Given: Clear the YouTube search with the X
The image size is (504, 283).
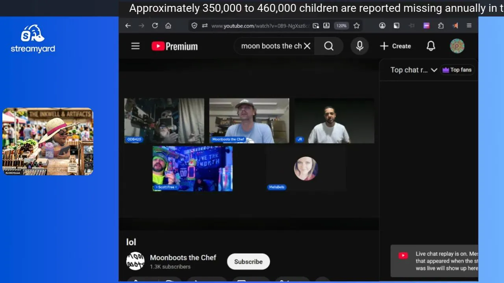Looking at the screenshot, I should tap(307, 46).
